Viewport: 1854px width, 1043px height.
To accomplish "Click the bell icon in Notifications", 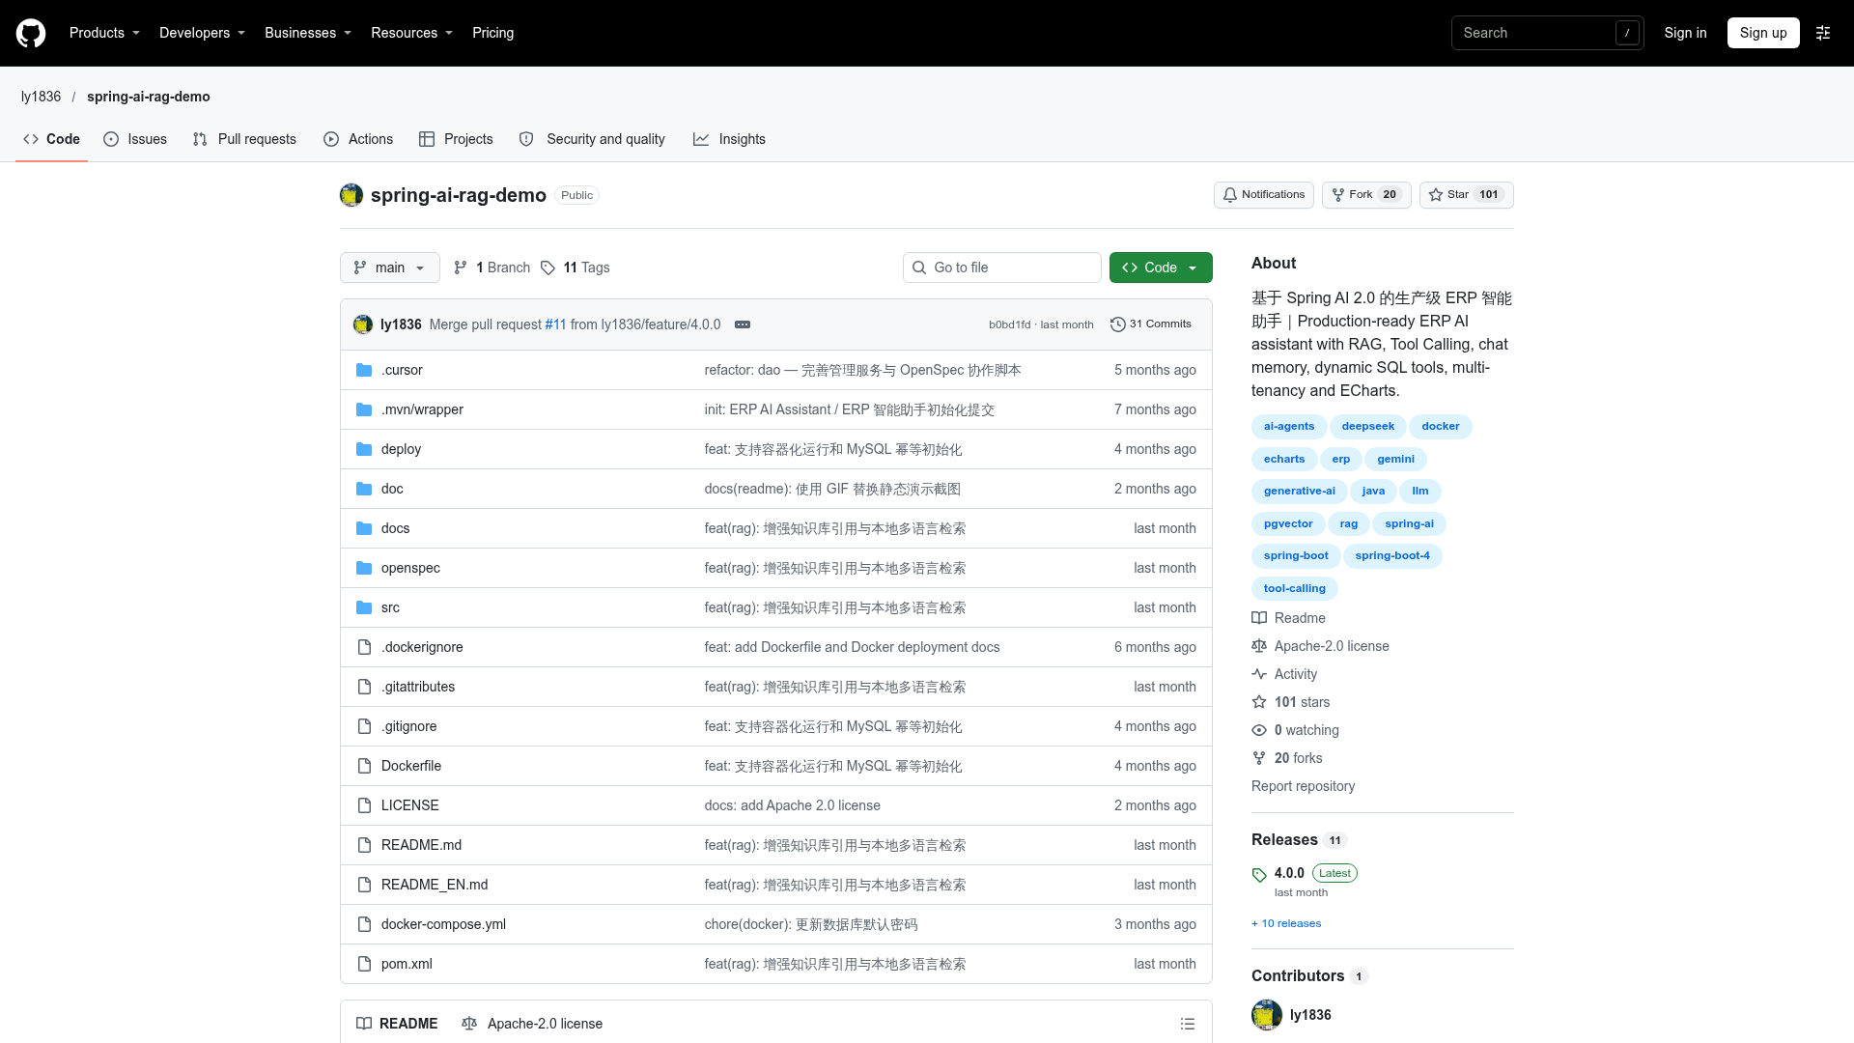I will (x=1230, y=195).
